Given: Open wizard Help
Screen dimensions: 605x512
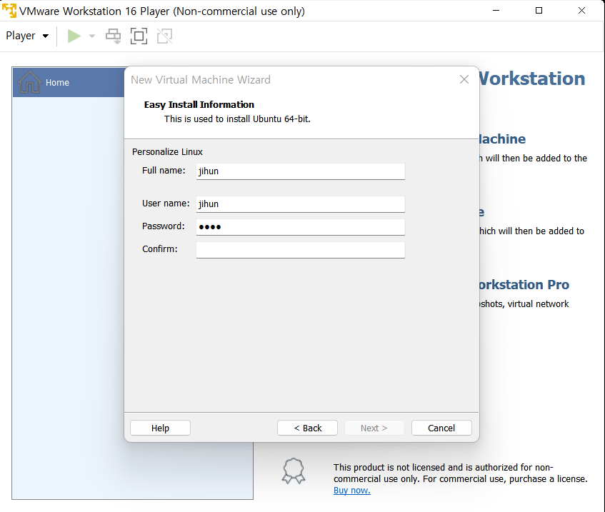Looking at the screenshot, I should click(x=160, y=428).
